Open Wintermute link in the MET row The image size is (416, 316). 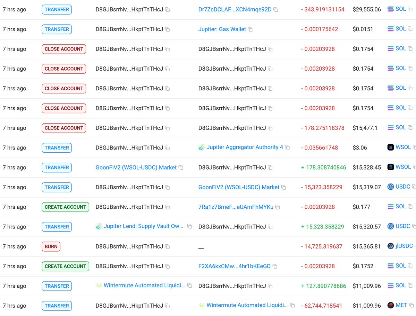247,305
